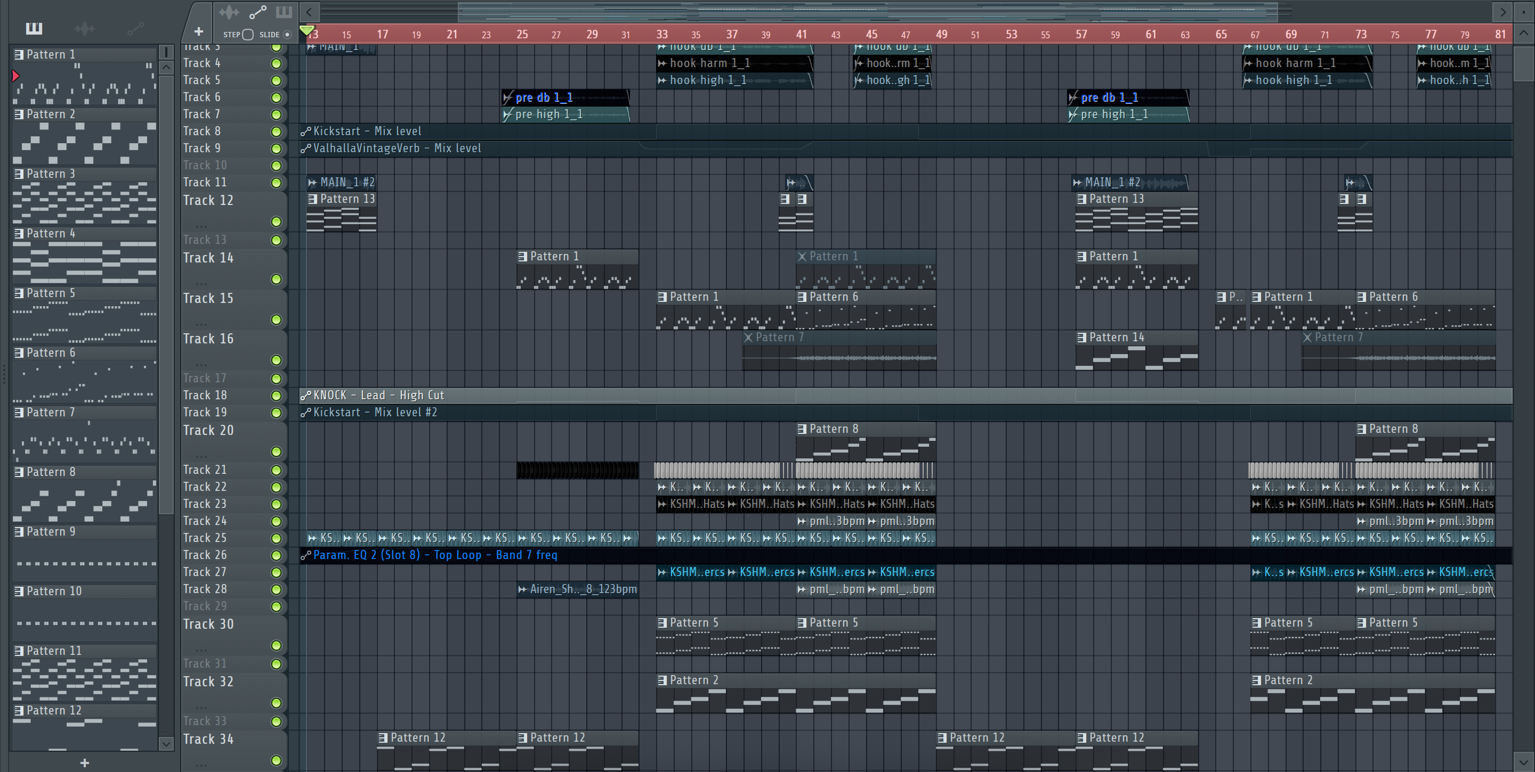Viewport: 1535px width, 772px height.
Task: Open the clip menu of the short P.. clip on Track 15
Action: (1222, 297)
